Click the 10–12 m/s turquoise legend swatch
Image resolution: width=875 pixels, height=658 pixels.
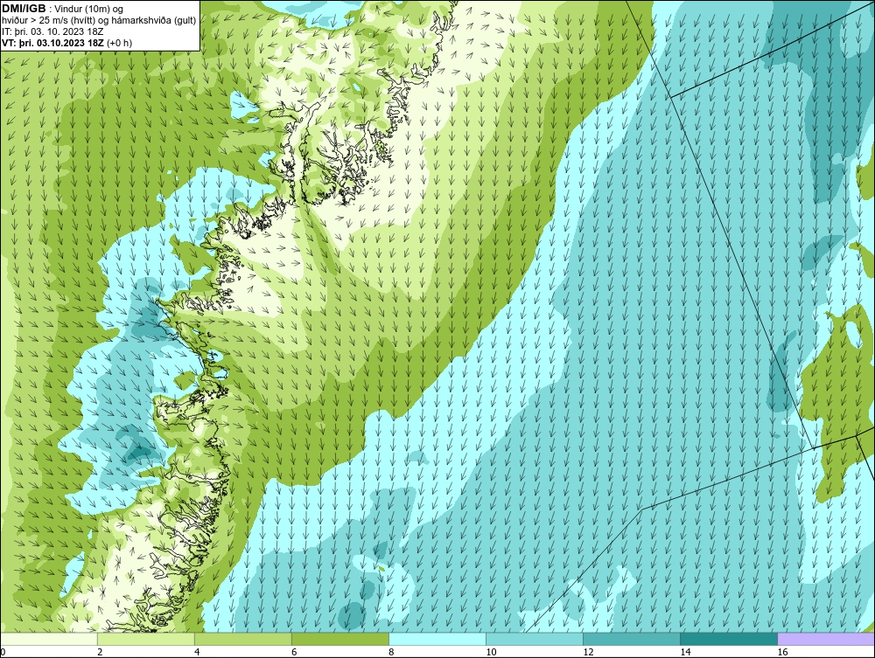tap(535, 639)
